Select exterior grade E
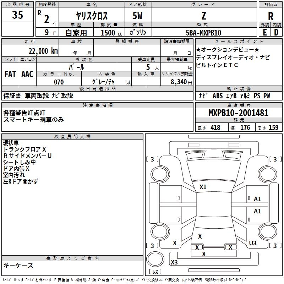 (x=264, y=32)
